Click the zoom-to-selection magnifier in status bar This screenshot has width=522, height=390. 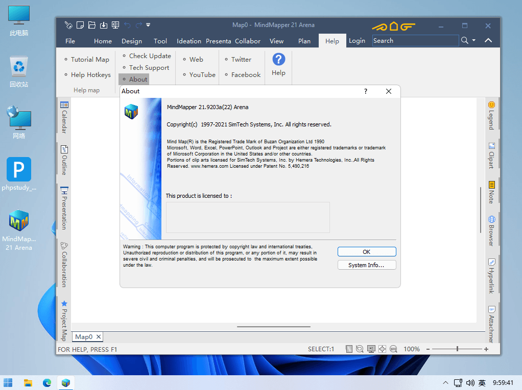[x=360, y=349]
